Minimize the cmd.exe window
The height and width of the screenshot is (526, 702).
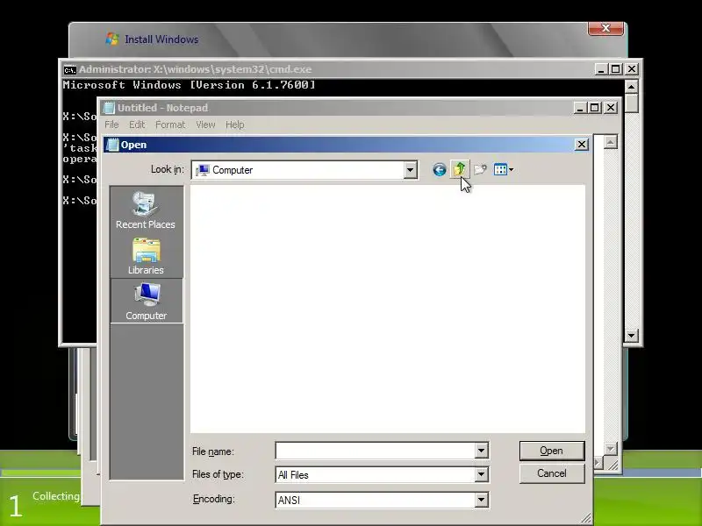tap(601, 69)
